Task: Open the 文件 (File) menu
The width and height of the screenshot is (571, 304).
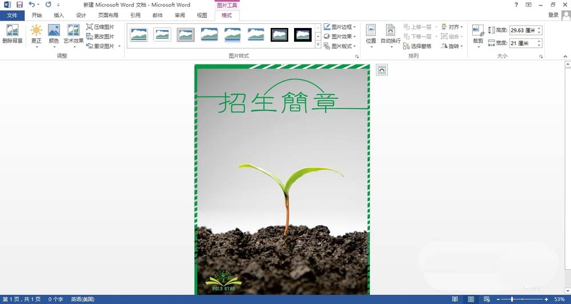Action: tap(12, 15)
